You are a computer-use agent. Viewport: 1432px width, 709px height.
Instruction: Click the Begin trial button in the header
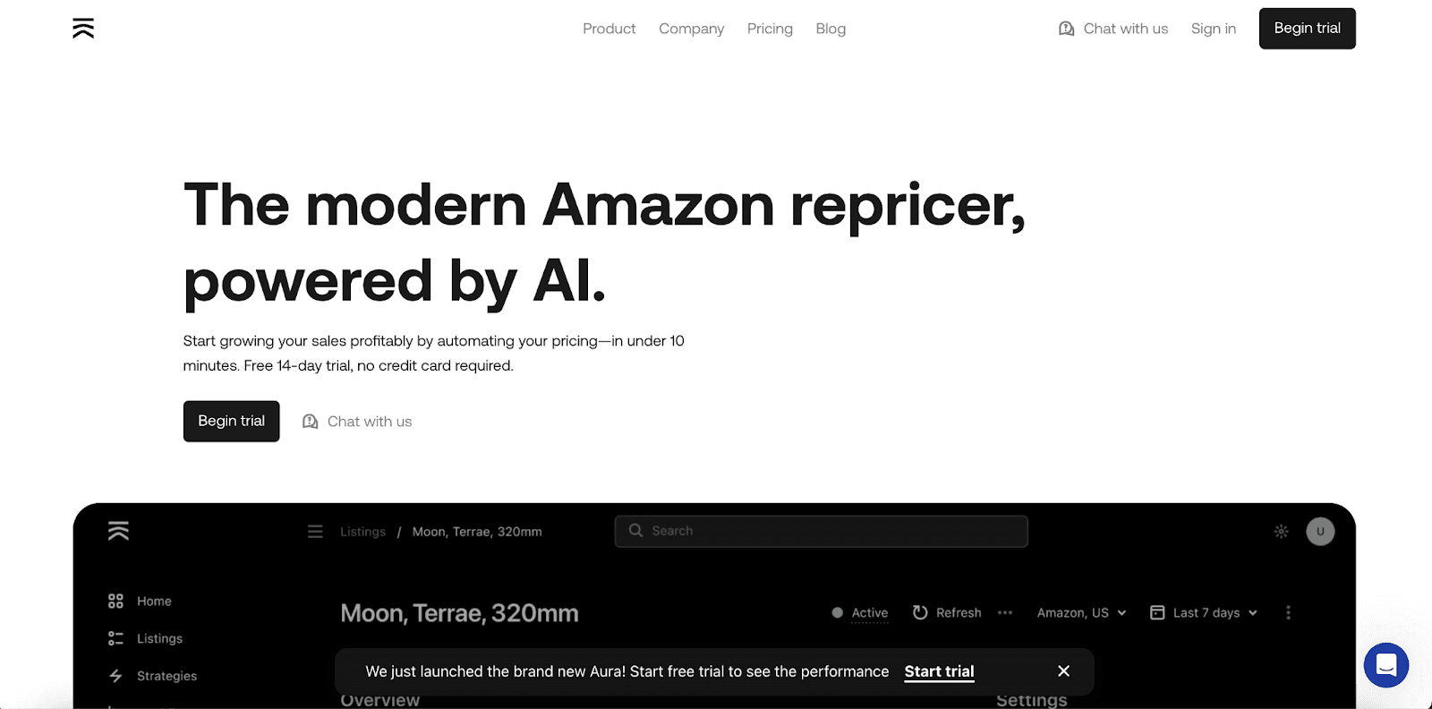click(x=1307, y=29)
